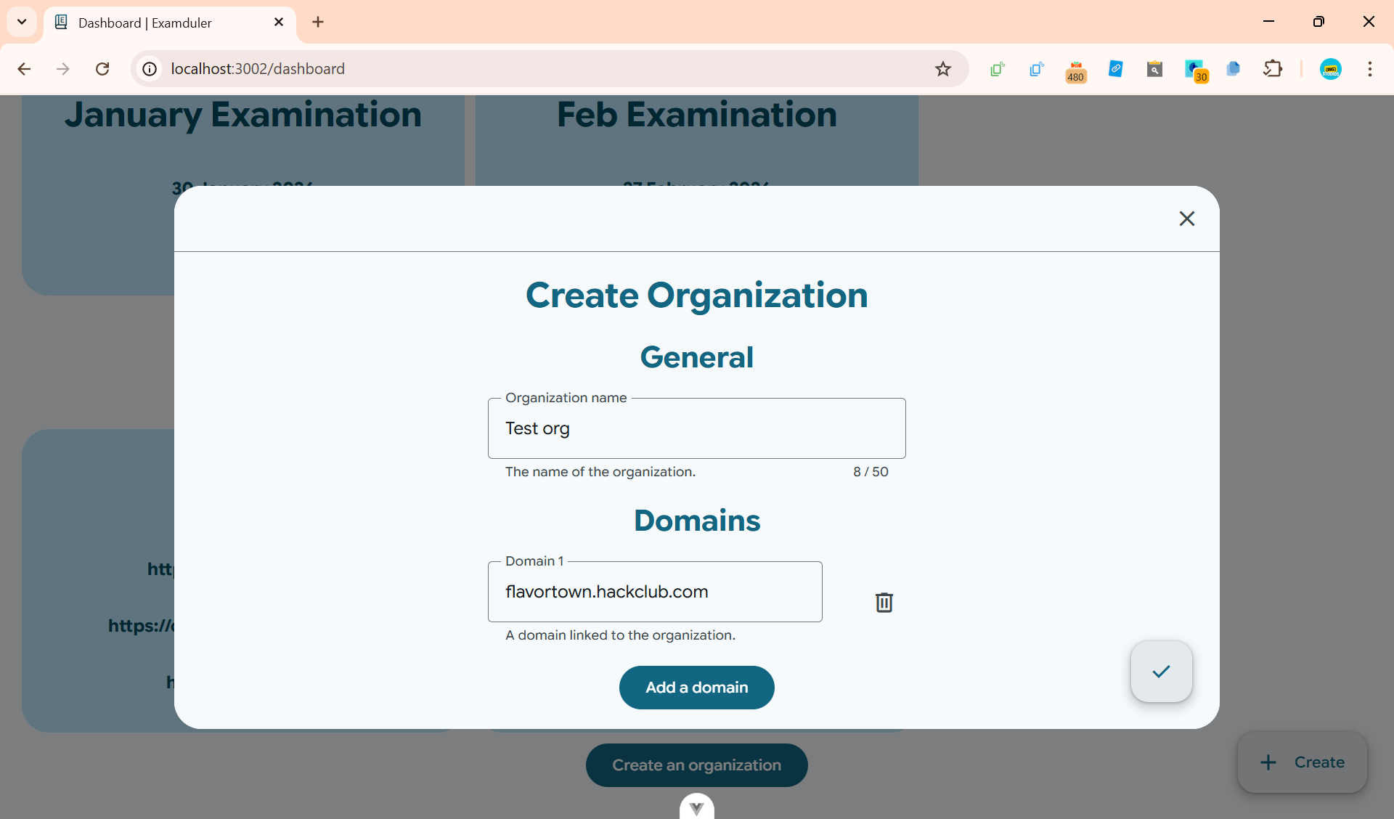The image size is (1394, 819).
Task: Go back to the previous page
Action: (x=24, y=69)
